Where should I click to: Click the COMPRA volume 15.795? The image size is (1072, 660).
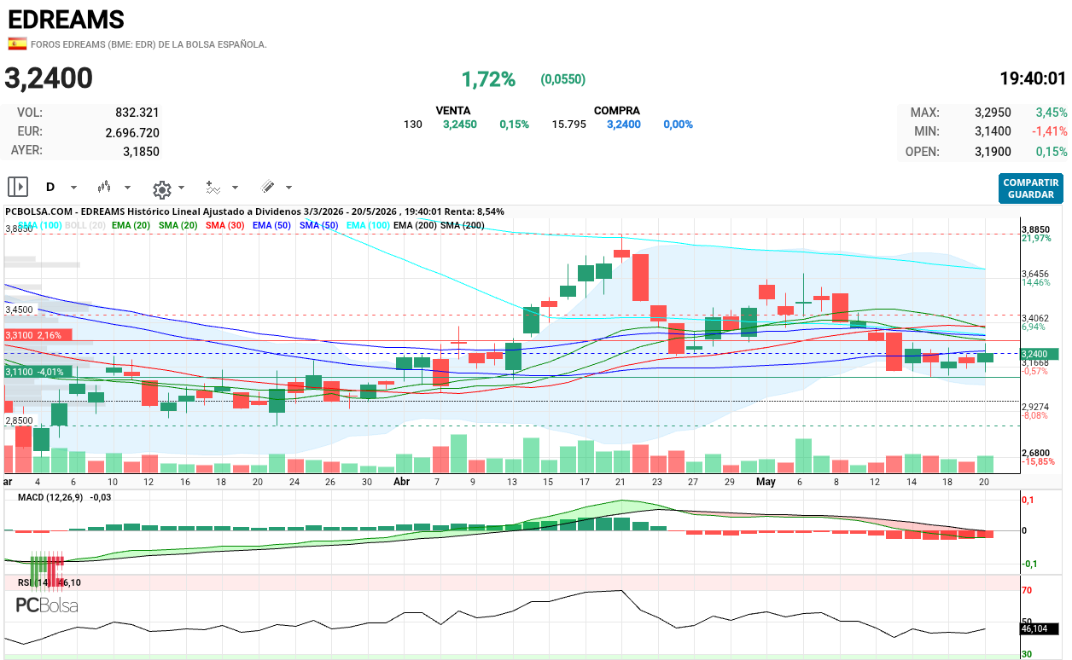[568, 124]
